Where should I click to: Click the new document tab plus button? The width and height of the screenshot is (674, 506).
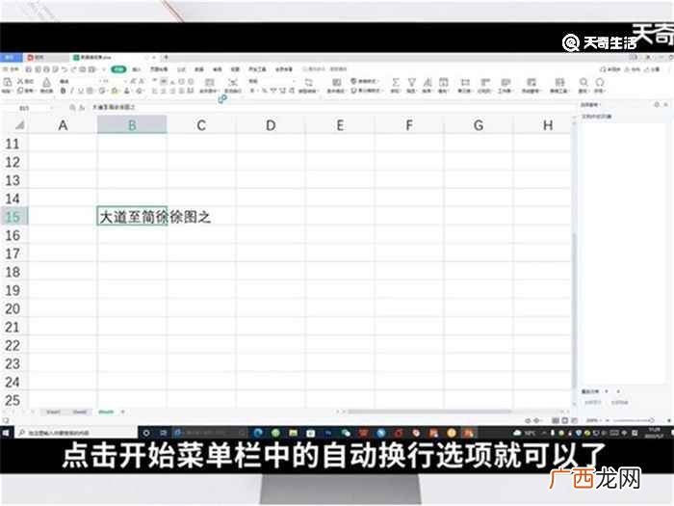click(166, 58)
